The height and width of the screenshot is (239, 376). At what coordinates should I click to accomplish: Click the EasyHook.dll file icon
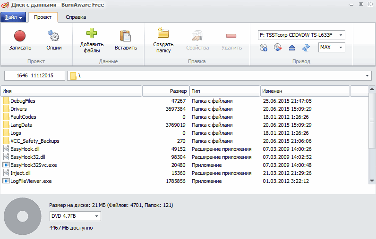click(x=6, y=149)
